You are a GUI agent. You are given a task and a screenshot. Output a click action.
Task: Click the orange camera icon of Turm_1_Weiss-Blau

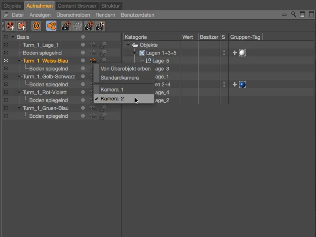pyautogui.click(x=93, y=60)
